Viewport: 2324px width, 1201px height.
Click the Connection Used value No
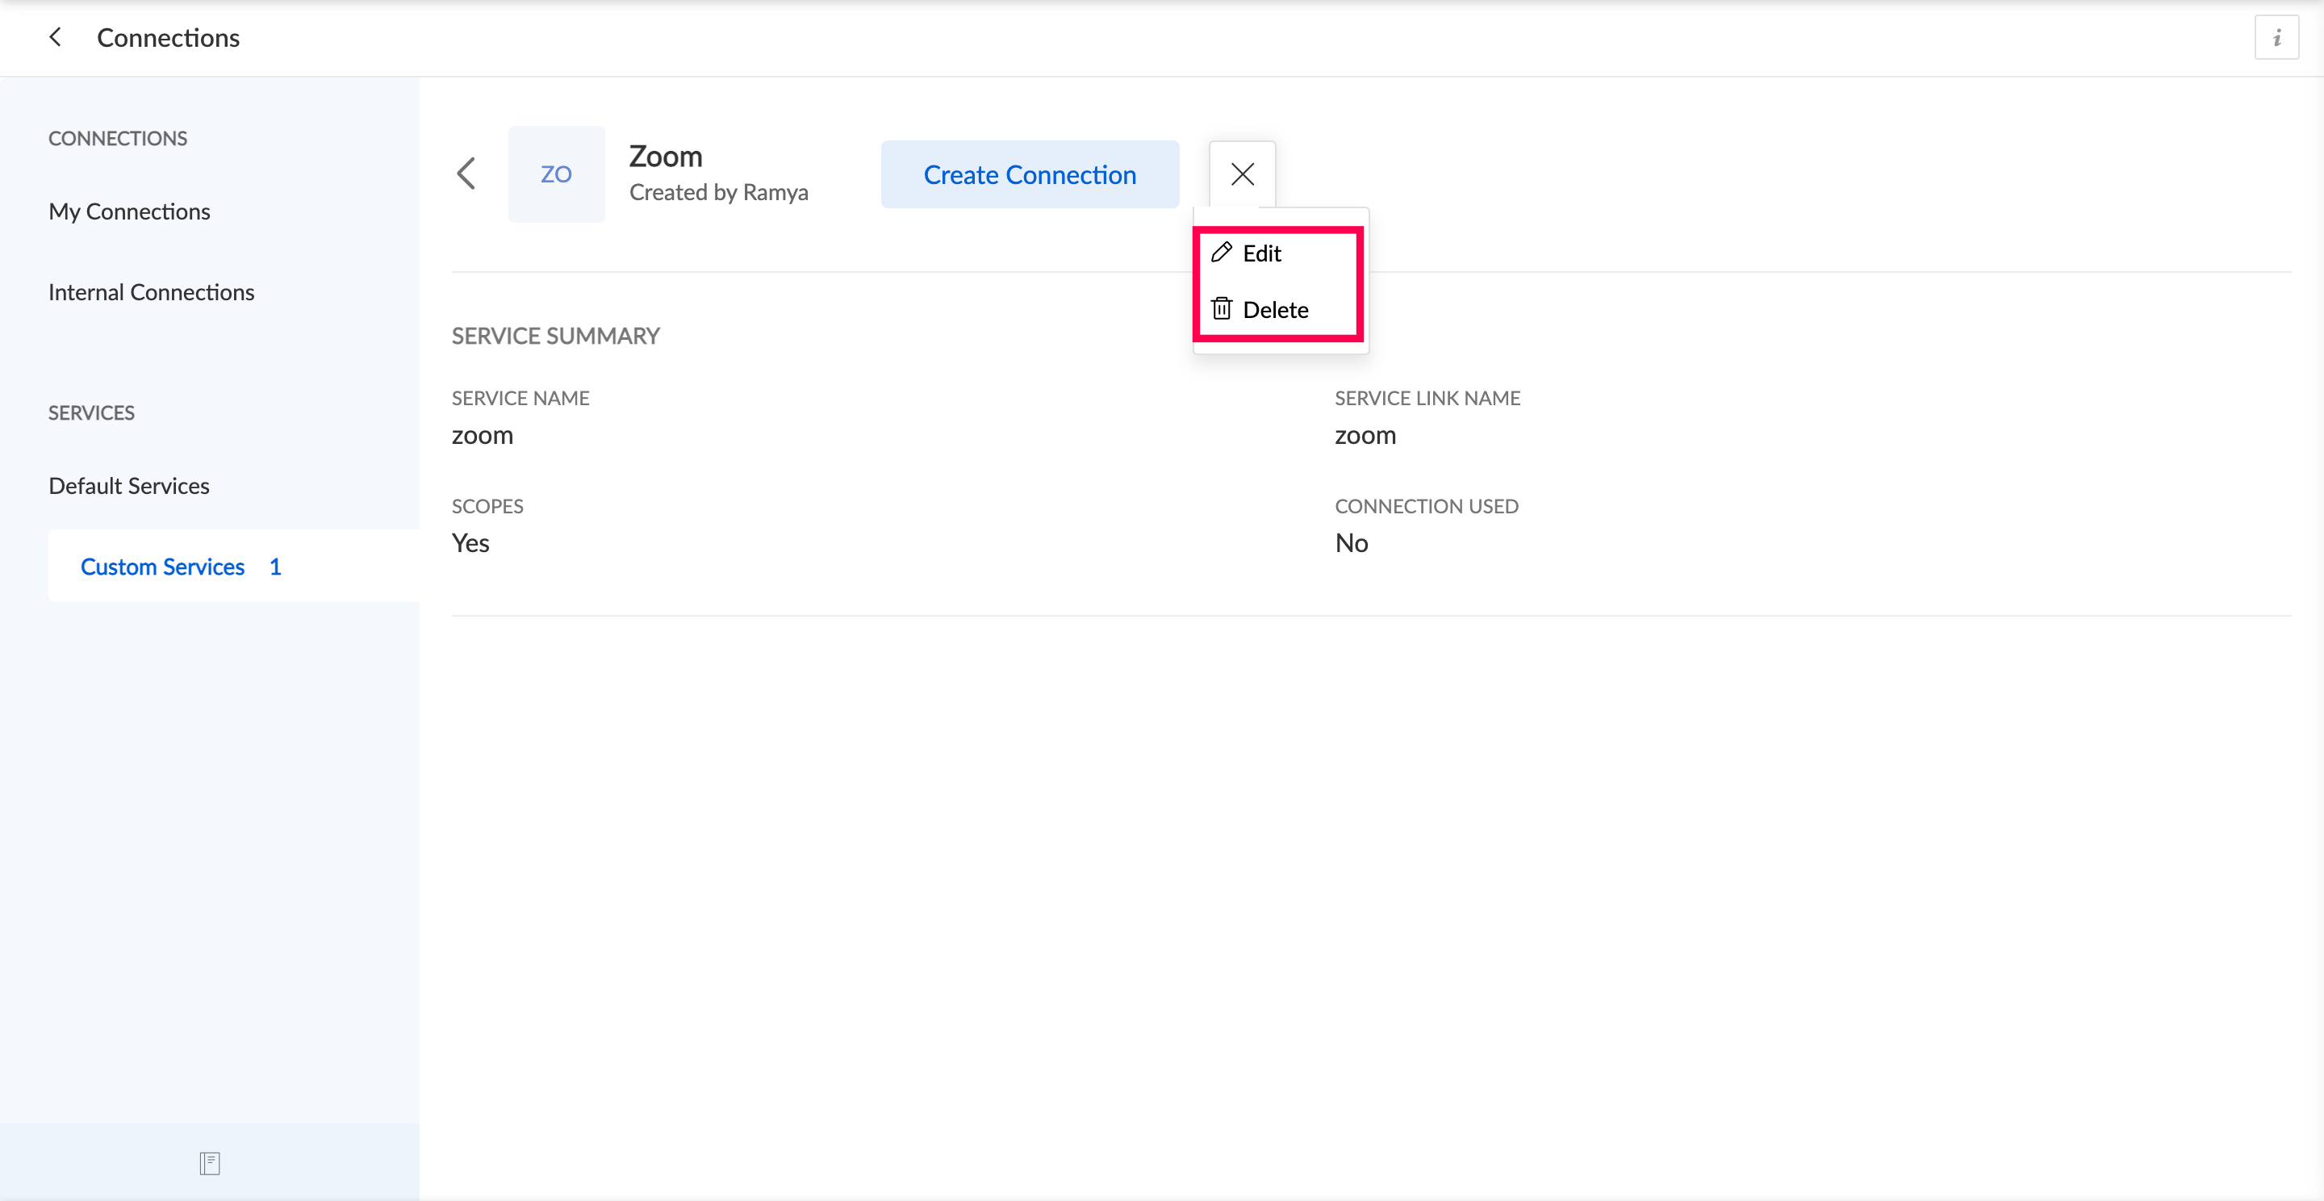pos(1352,542)
